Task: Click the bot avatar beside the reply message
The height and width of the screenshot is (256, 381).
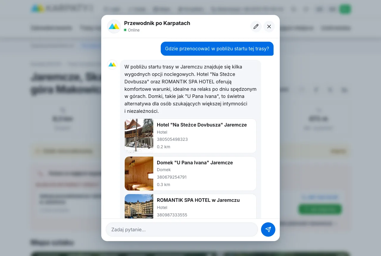Action: (112, 65)
